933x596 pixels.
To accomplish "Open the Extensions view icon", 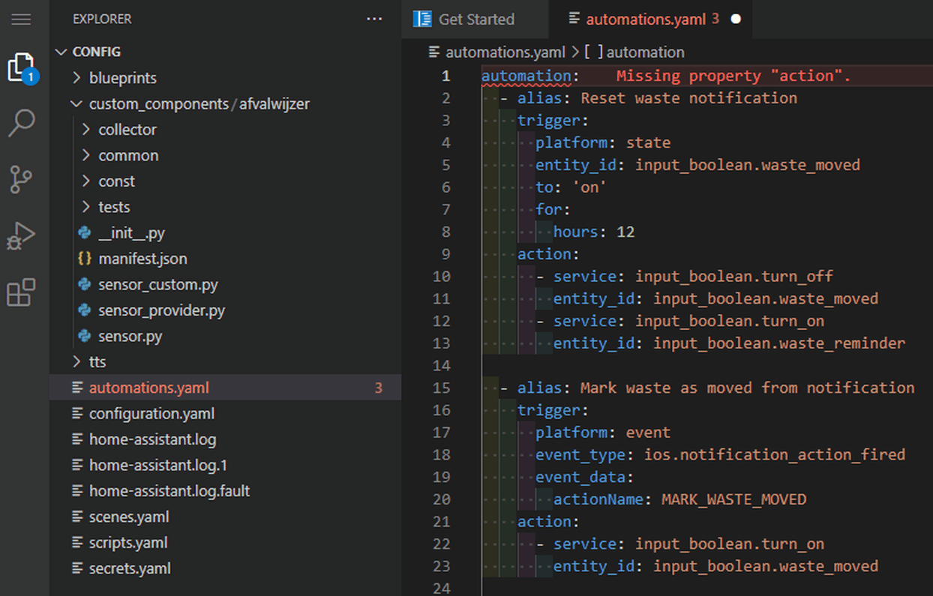I will click(21, 292).
